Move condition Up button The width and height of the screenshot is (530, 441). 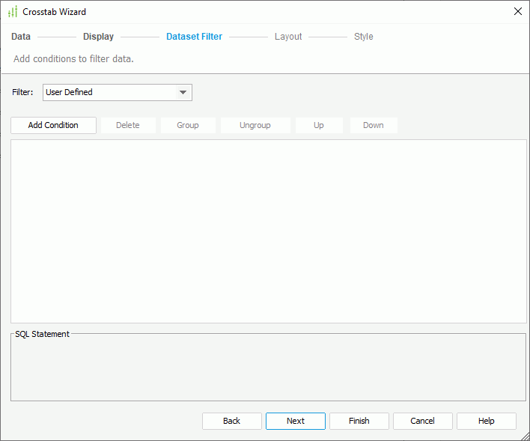(x=319, y=125)
